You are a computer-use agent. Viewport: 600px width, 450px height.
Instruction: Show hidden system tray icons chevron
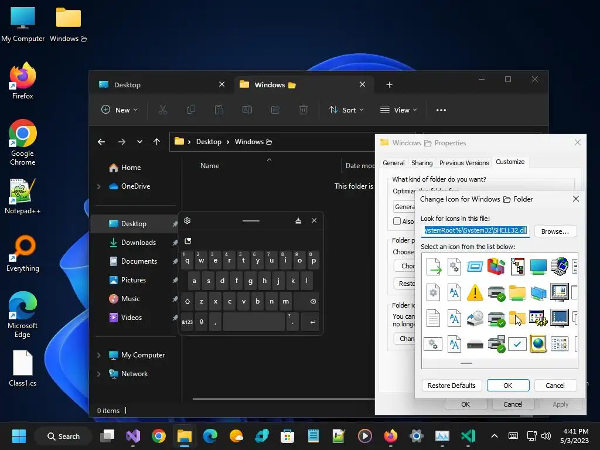coord(495,436)
